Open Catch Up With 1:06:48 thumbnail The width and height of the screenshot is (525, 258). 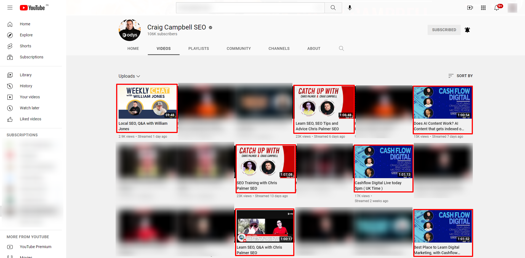coord(325,102)
